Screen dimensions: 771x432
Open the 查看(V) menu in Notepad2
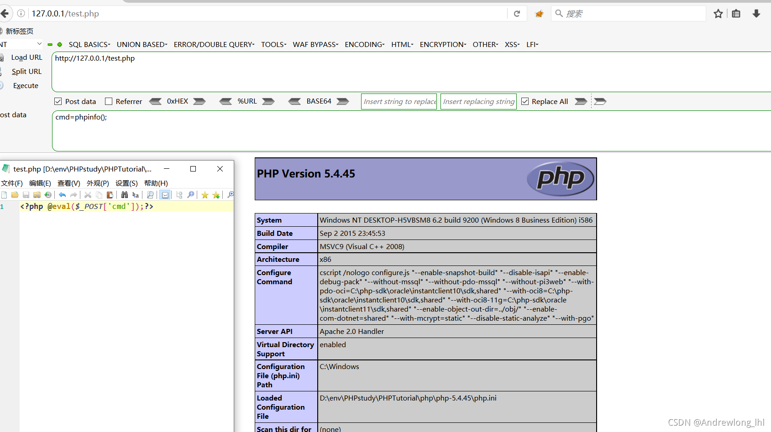coord(69,183)
